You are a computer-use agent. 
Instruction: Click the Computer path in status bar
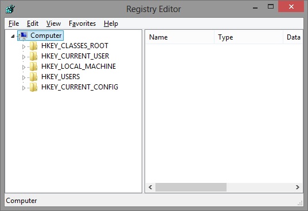click(21, 201)
